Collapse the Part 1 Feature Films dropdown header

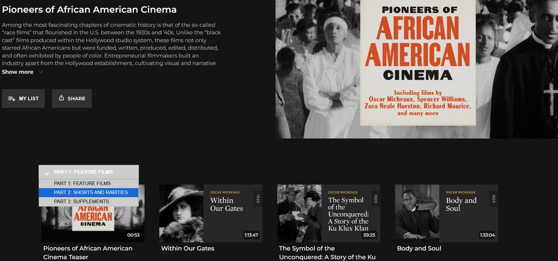[x=89, y=172]
